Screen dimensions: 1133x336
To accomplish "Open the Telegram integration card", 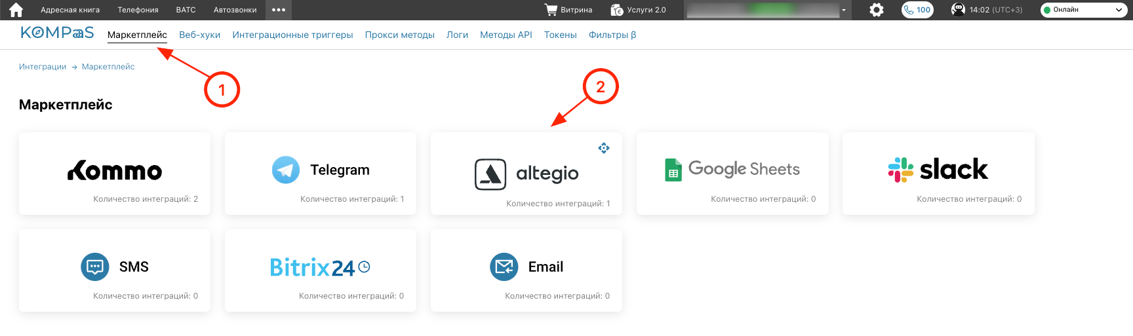I will [321, 174].
